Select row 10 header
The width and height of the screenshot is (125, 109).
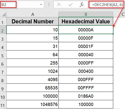click(3, 96)
